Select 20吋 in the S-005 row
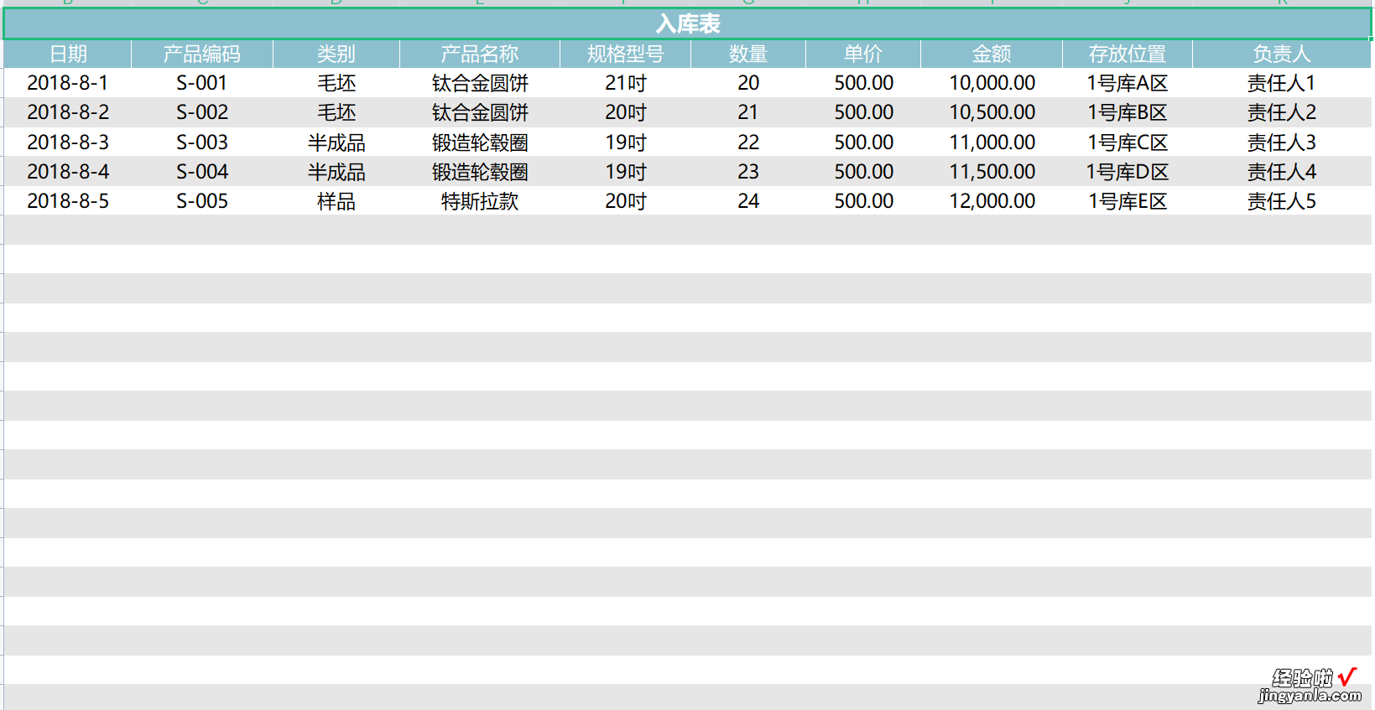Image resolution: width=1375 pixels, height=710 pixels. point(626,200)
